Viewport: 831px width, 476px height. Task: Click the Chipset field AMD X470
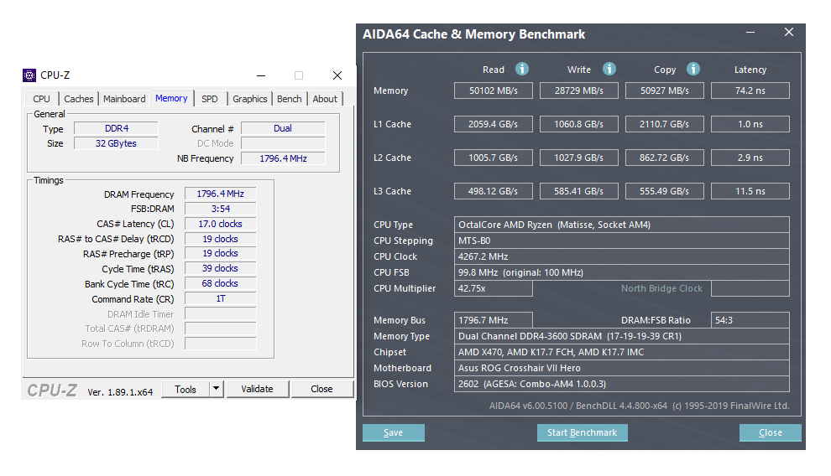coord(622,352)
